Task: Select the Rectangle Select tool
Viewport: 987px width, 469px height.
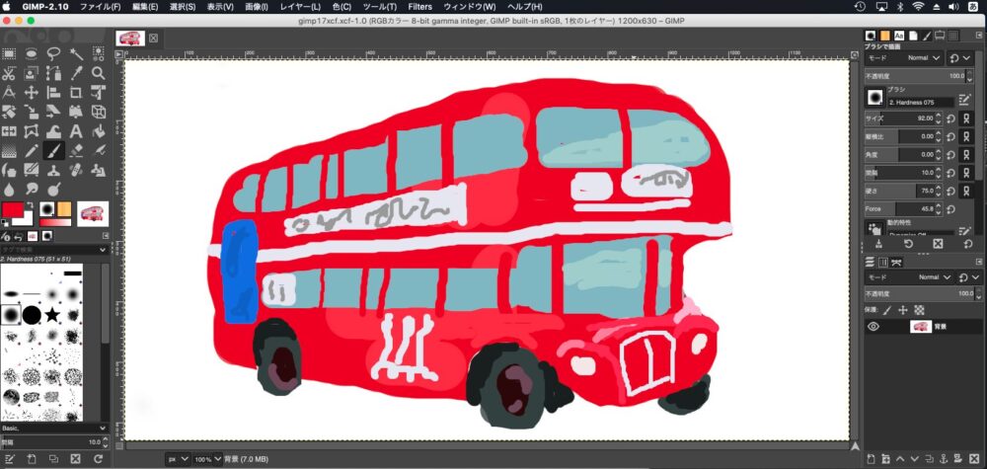Action: 8,54
